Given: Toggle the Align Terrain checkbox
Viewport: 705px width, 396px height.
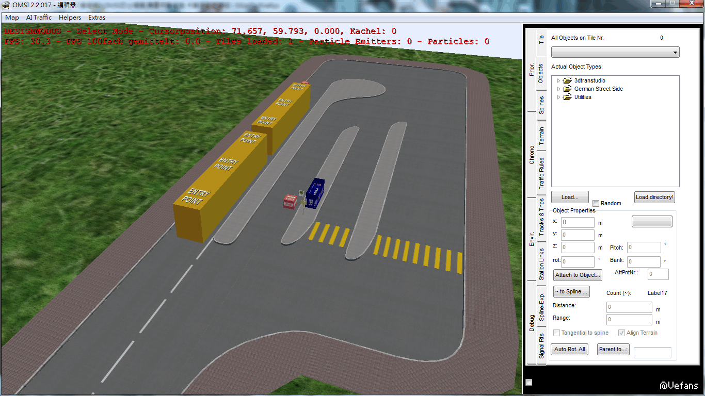Looking at the screenshot, I should [x=622, y=333].
